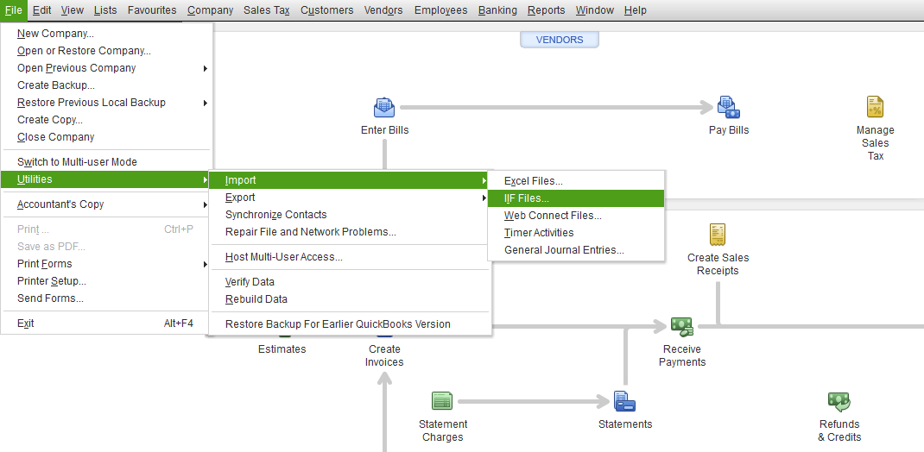The image size is (924, 452).
Task: Select Create Backup menu entry
Action: (106, 85)
